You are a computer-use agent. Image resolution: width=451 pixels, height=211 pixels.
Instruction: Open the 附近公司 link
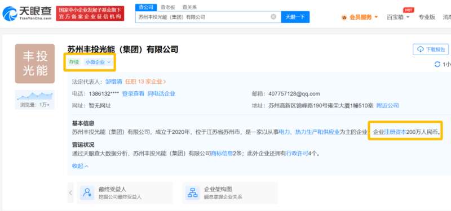coord(388,106)
